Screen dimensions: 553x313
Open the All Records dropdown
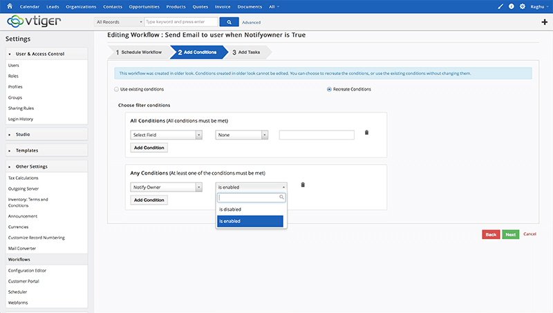point(119,22)
